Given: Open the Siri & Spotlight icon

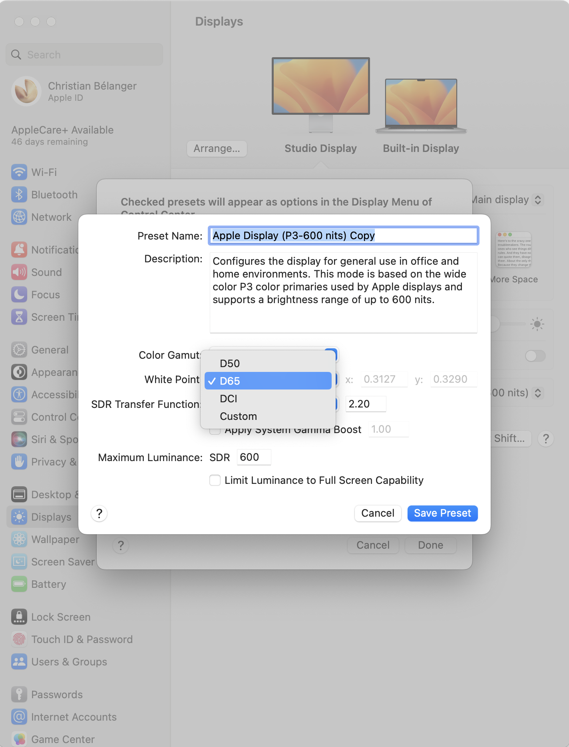Looking at the screenshot, I should pos(19,439).
